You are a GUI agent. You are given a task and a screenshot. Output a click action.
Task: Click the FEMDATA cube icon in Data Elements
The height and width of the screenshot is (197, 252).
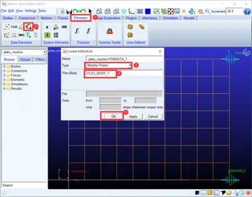28,27
